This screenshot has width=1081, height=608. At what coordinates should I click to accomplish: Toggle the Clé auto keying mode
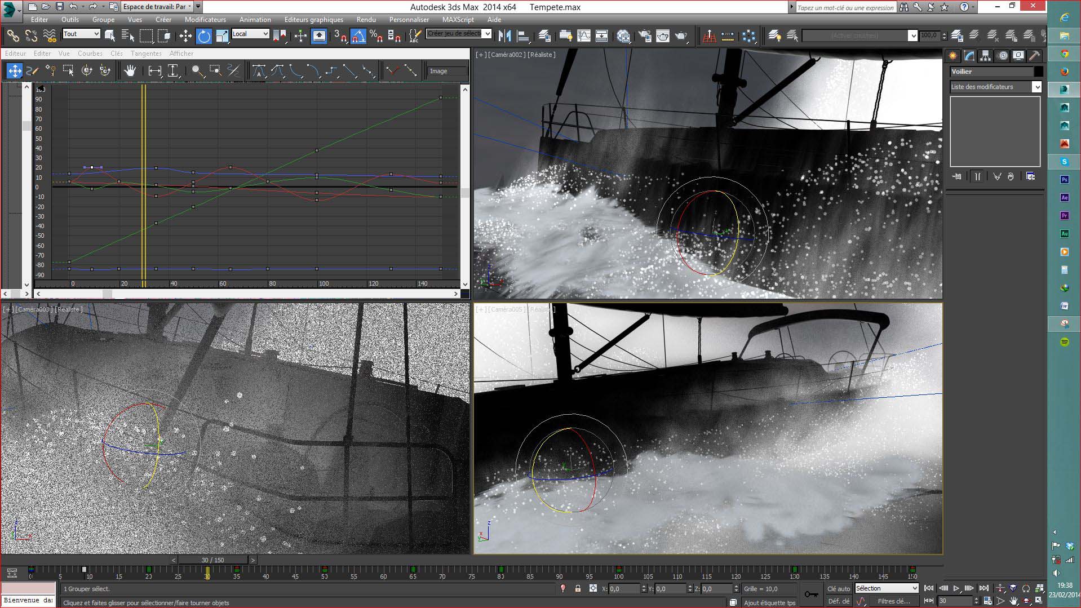pos(838,588)
